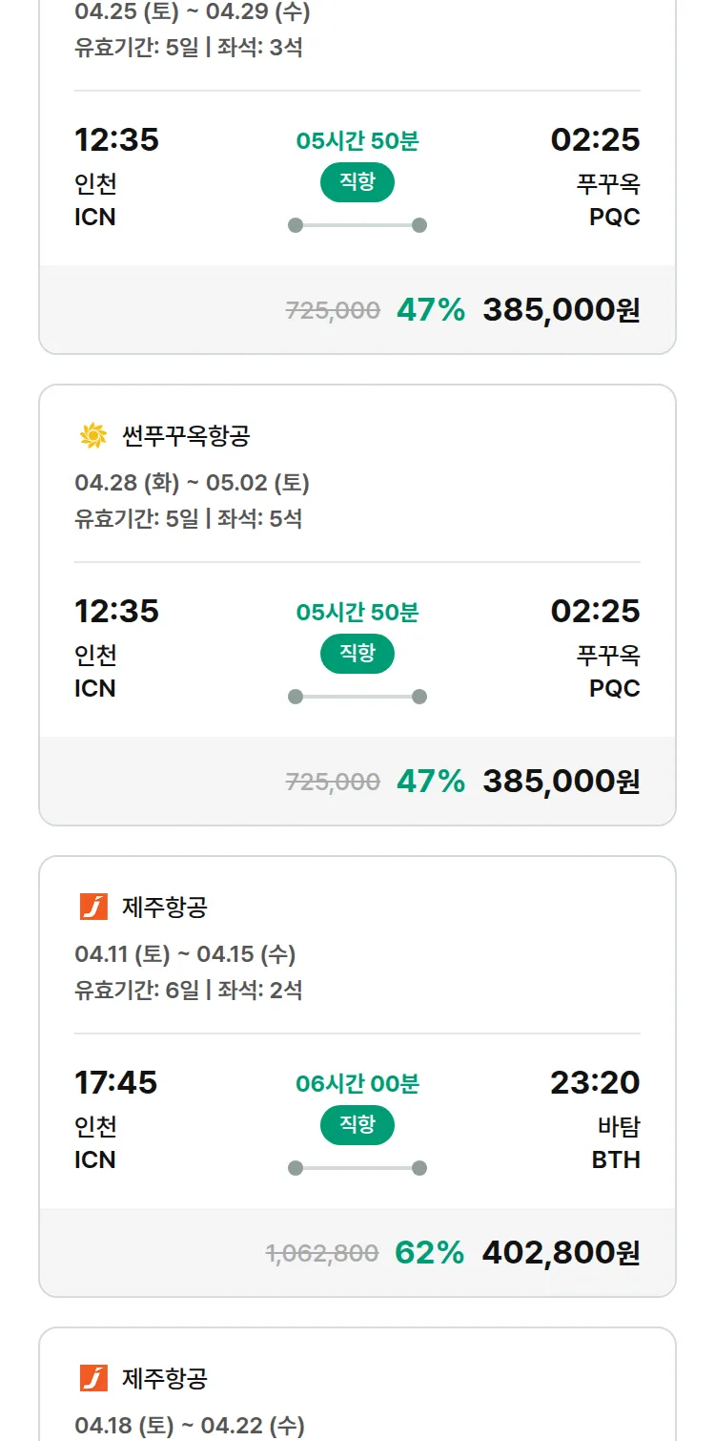
Task: Click the Jeju Air logo on 04.18 card
Action: tap(93, 1378)
